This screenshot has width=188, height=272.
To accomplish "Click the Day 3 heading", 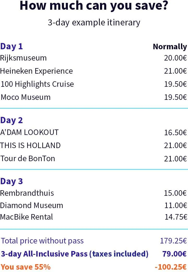I will (11, 181).
